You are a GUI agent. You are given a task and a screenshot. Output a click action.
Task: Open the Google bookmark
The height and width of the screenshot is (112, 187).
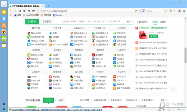tap(57, 15)
